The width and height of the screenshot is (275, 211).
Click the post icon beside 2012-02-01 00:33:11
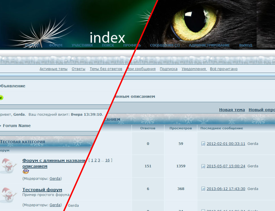coord(203,144)
